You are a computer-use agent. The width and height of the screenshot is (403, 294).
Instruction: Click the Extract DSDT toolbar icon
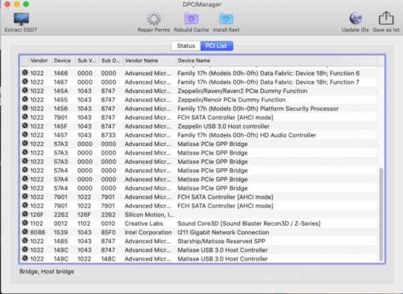point(22,18)
